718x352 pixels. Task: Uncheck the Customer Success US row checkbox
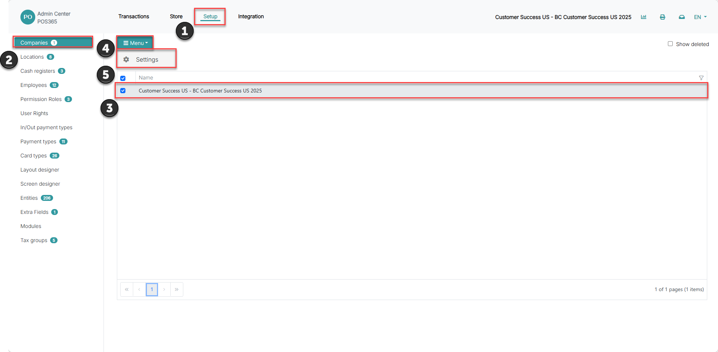pyautogui.click(x=123, y=91)
